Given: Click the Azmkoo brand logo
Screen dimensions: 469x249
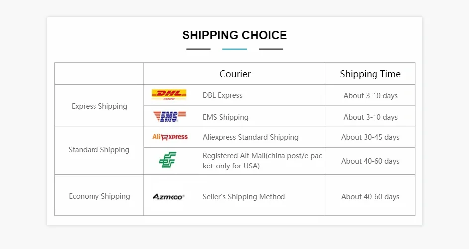Looking at the screenshot, I should [x=169, y=197].
